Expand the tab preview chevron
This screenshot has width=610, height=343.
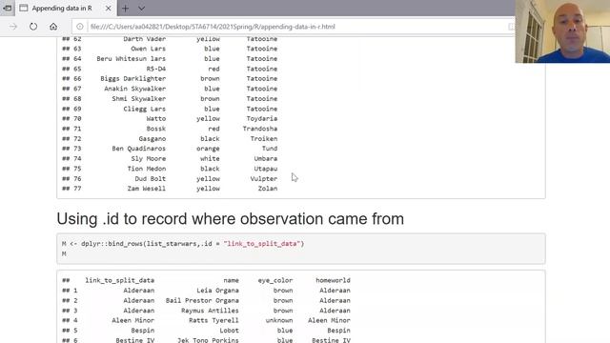point(142,9)
